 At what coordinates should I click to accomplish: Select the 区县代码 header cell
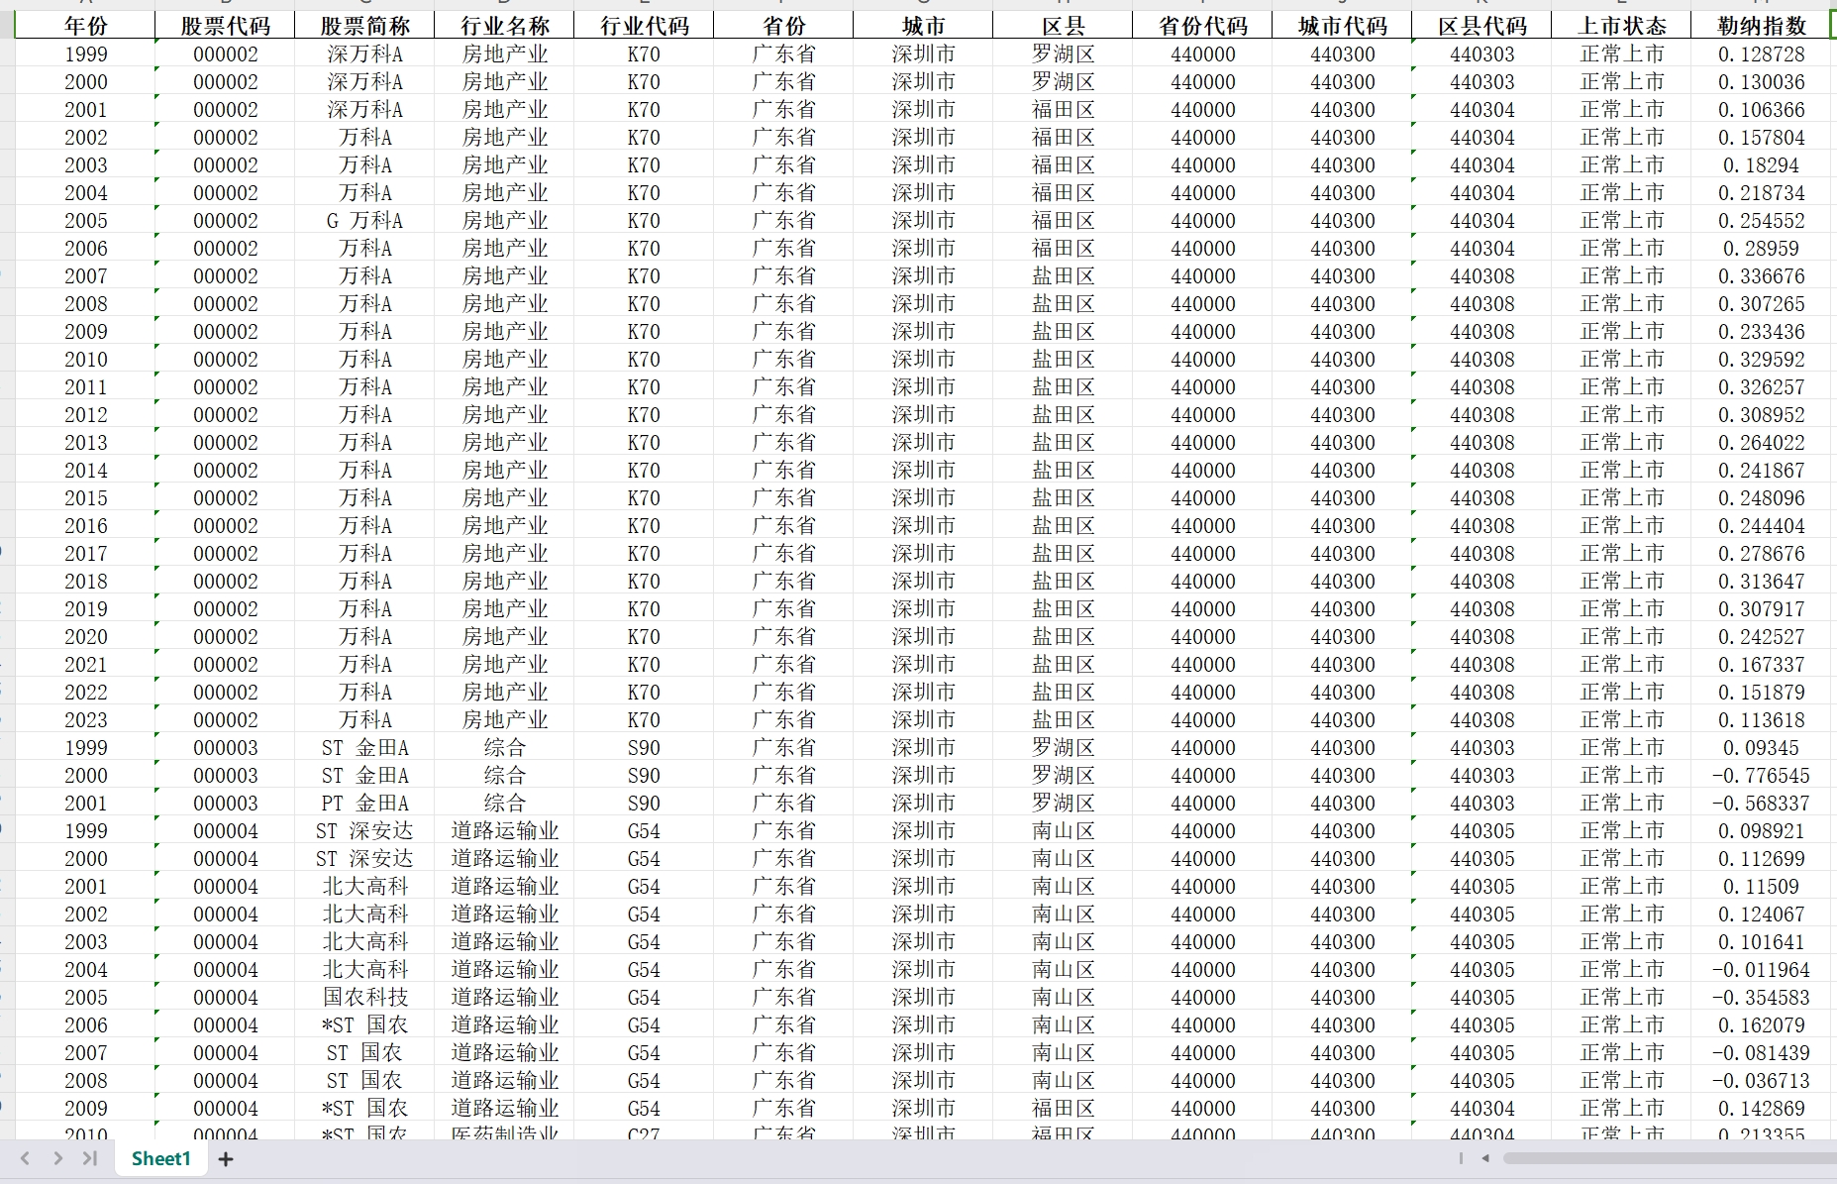(x=1481, y=26)
